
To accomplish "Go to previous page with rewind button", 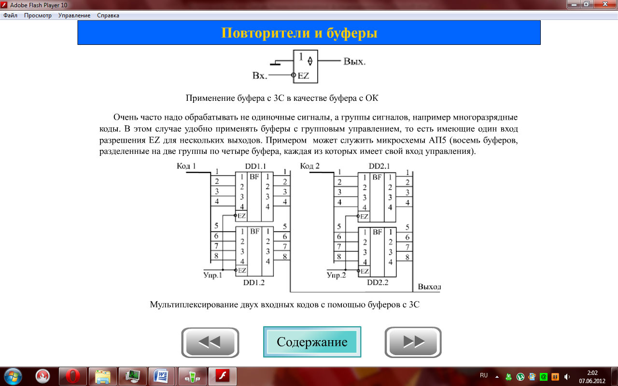I will tap(210, 342).
